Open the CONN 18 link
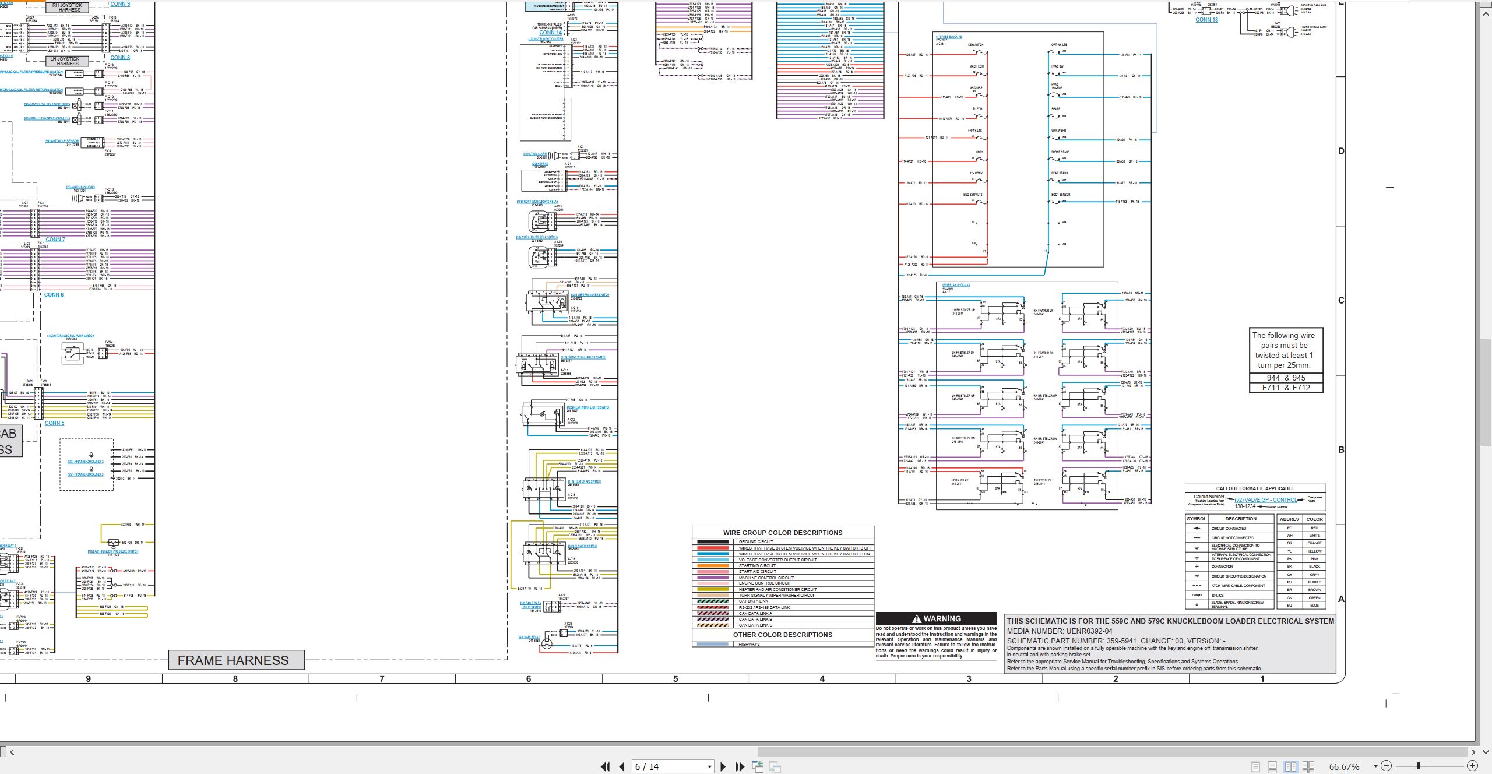1492x774 pixels. [1206, 20]
